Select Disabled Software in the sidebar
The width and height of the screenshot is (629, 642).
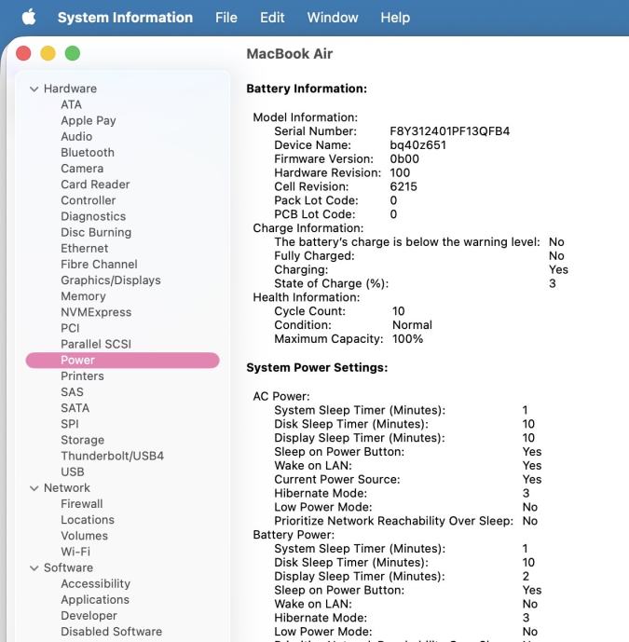click(112, 632)
